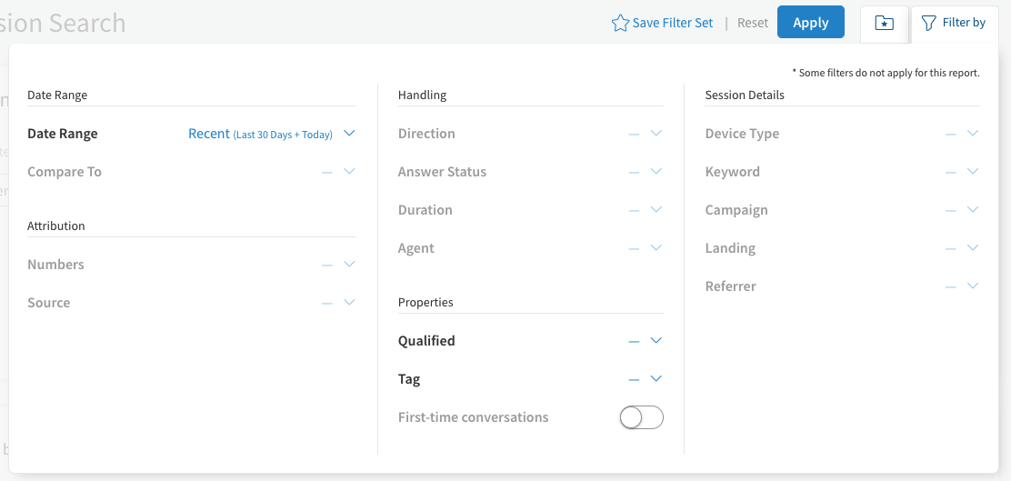
Task: Open the saved filter sets folder icon
Action: click(884, 24)
